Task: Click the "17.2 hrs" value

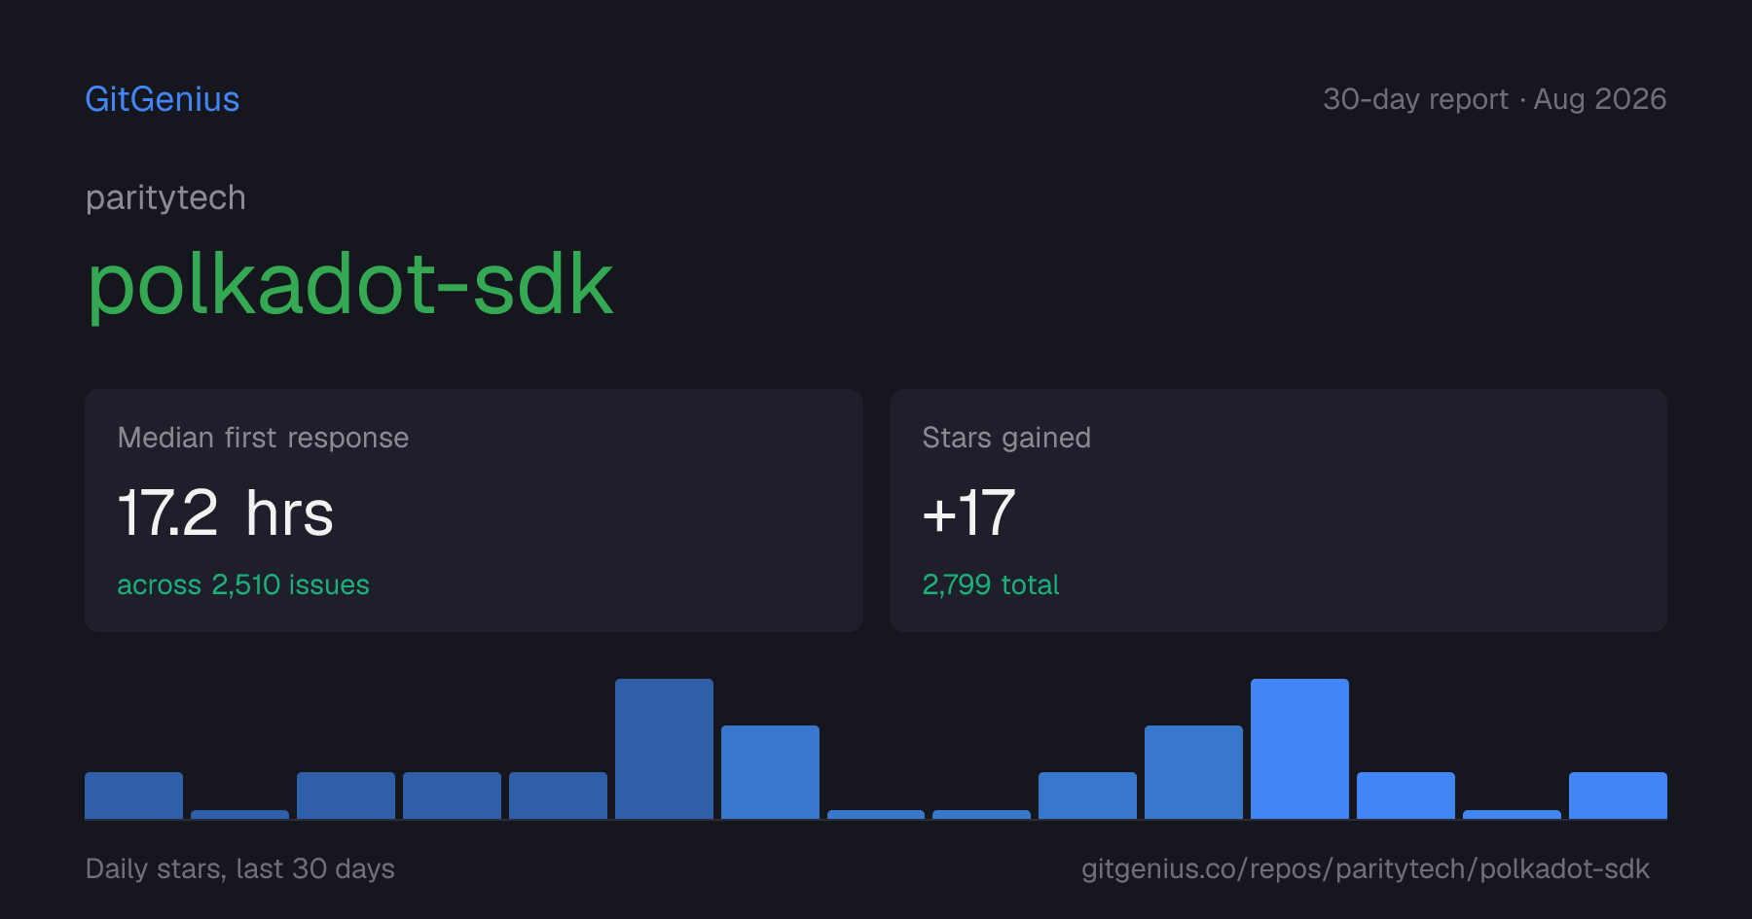Action: 226,513
